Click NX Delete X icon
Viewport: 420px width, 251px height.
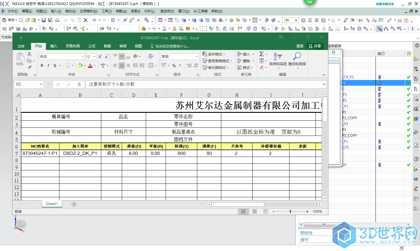pyautogui.click(x=86, y=20)
